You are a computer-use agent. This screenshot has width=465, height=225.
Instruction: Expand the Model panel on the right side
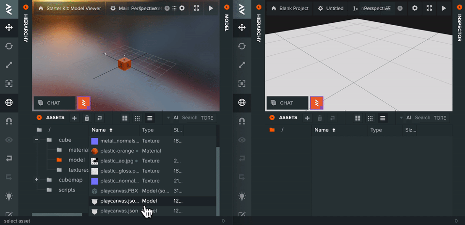(227, 7)
